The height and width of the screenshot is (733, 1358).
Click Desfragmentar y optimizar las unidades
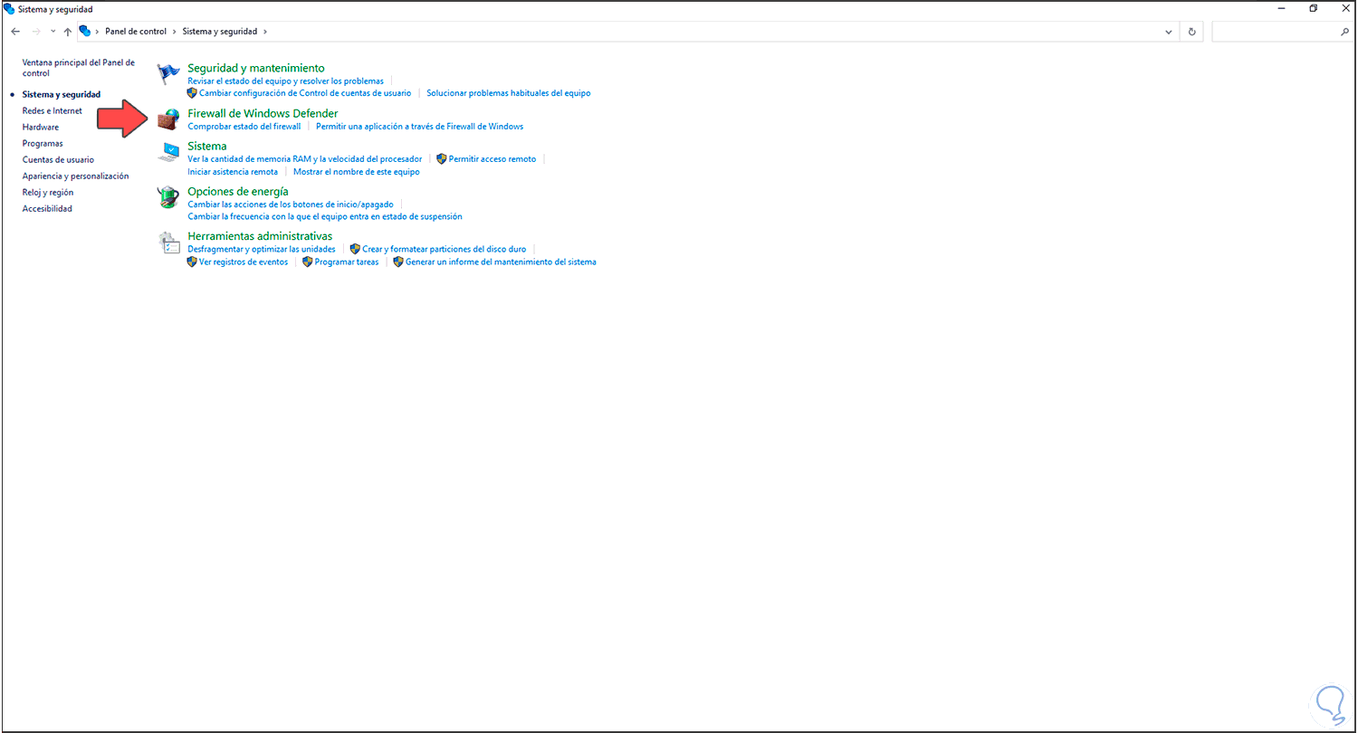pos(262,249)
